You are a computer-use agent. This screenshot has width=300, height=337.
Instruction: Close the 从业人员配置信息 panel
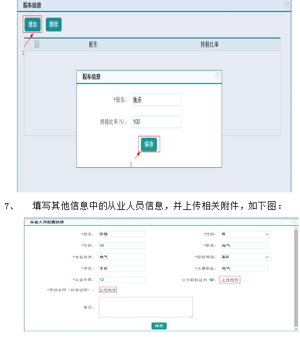click(295, 222)
